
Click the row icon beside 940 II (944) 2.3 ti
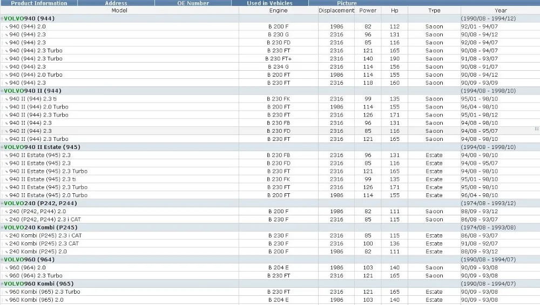(x=6, y=99)
